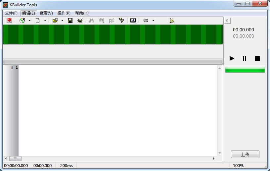
Task: Maximize the KBuilder Tools window
Action: 247,4
